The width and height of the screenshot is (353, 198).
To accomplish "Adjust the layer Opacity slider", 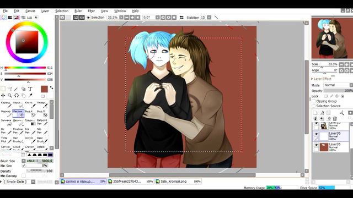I will point(338,91).
